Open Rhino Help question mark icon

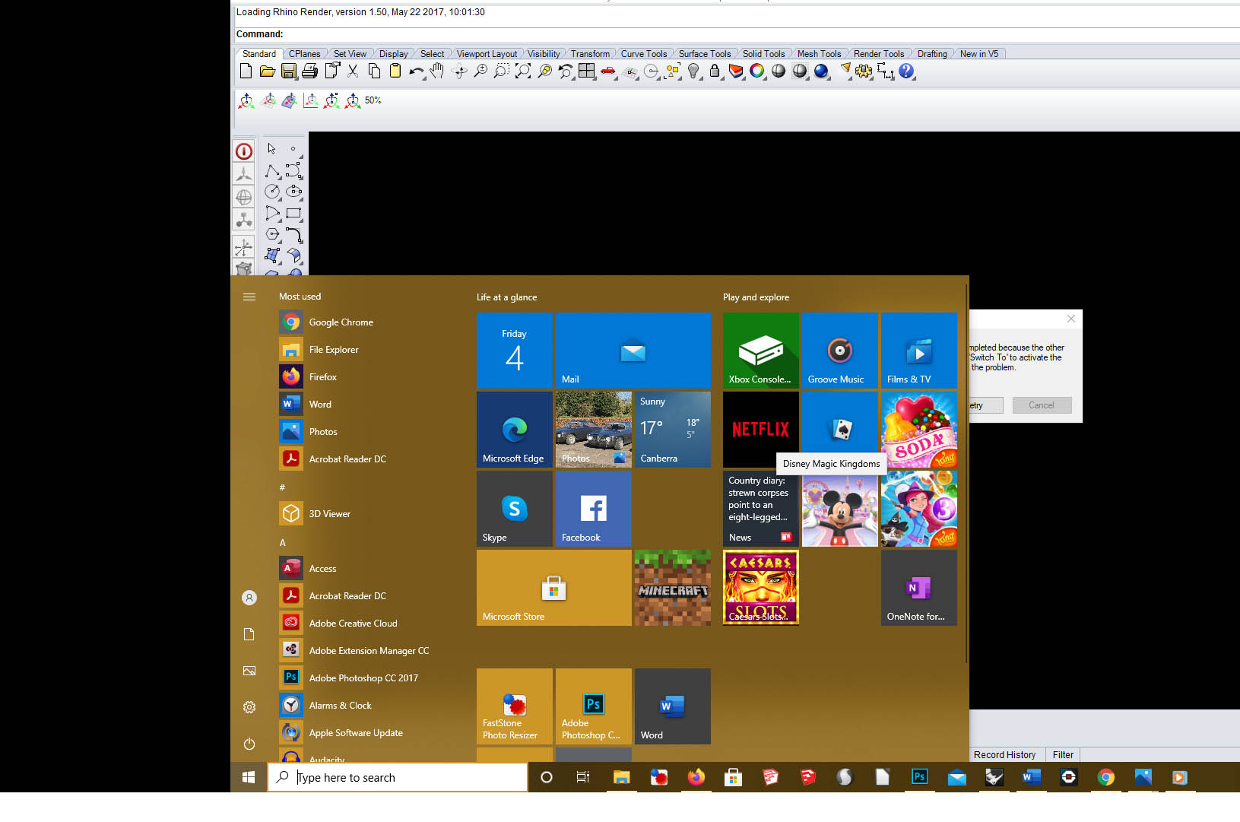(x=906, y=71)
